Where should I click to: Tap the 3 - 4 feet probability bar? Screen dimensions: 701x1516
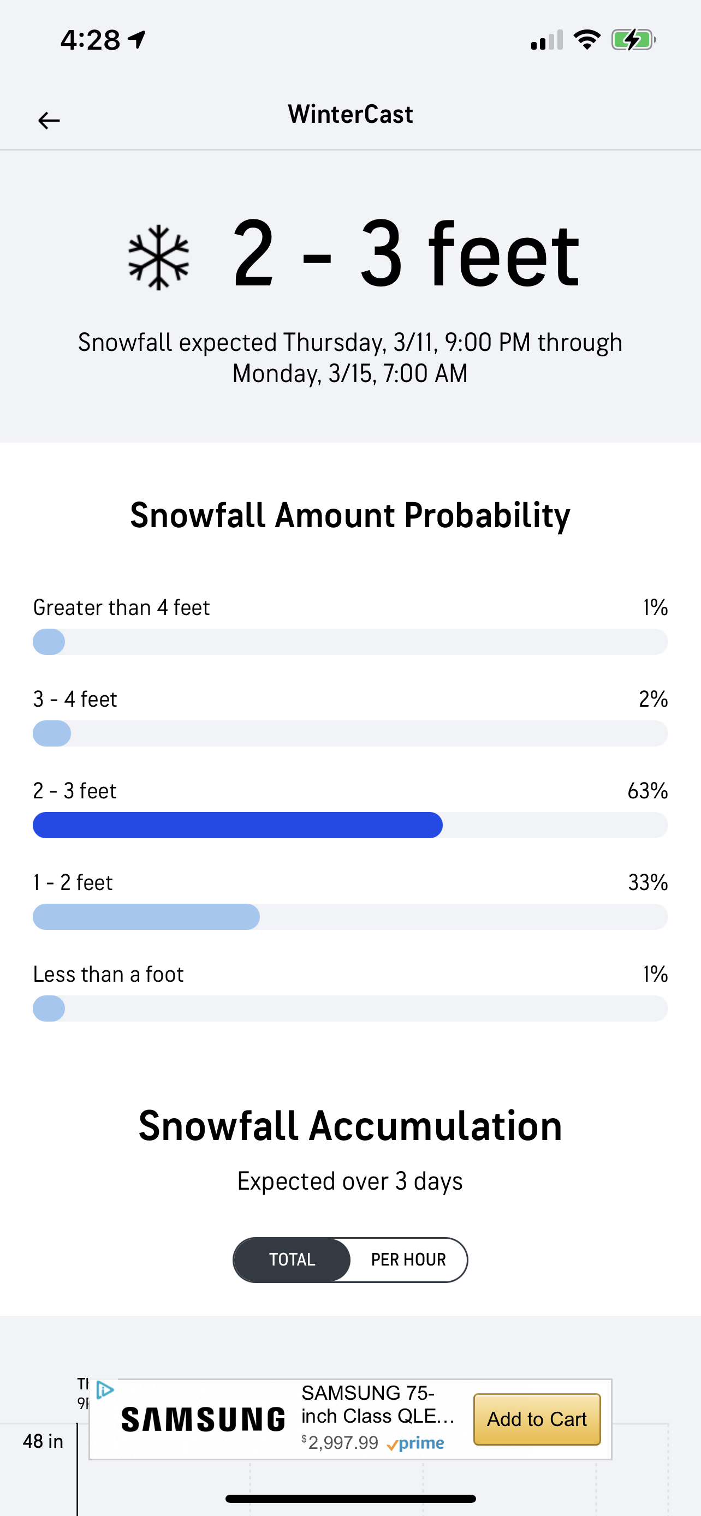[x=350, y=733]
